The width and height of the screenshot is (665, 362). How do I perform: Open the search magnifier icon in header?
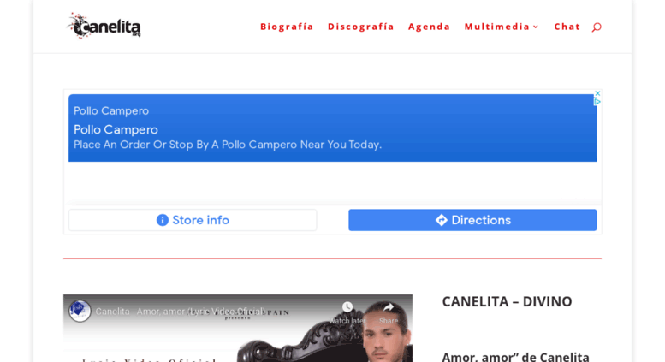click(597, 27)
